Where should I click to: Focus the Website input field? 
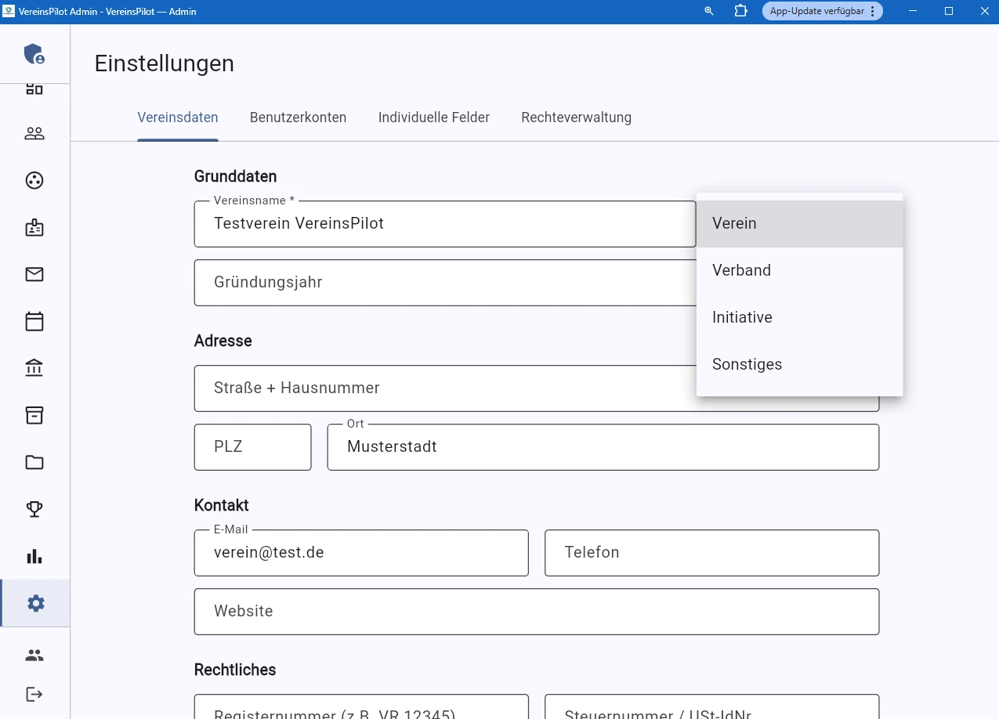536,612
